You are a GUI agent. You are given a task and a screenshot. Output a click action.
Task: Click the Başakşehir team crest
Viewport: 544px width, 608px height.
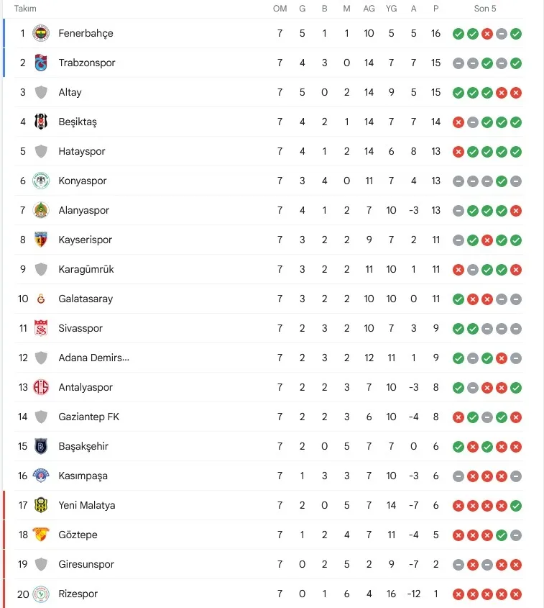(x=41, y=446)
